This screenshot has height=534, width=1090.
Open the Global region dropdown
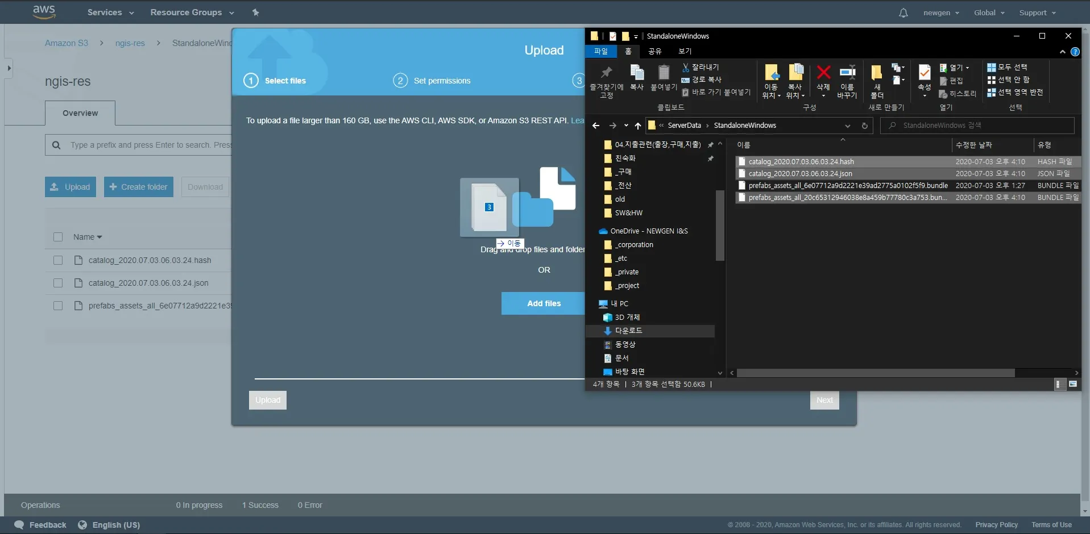989,12
